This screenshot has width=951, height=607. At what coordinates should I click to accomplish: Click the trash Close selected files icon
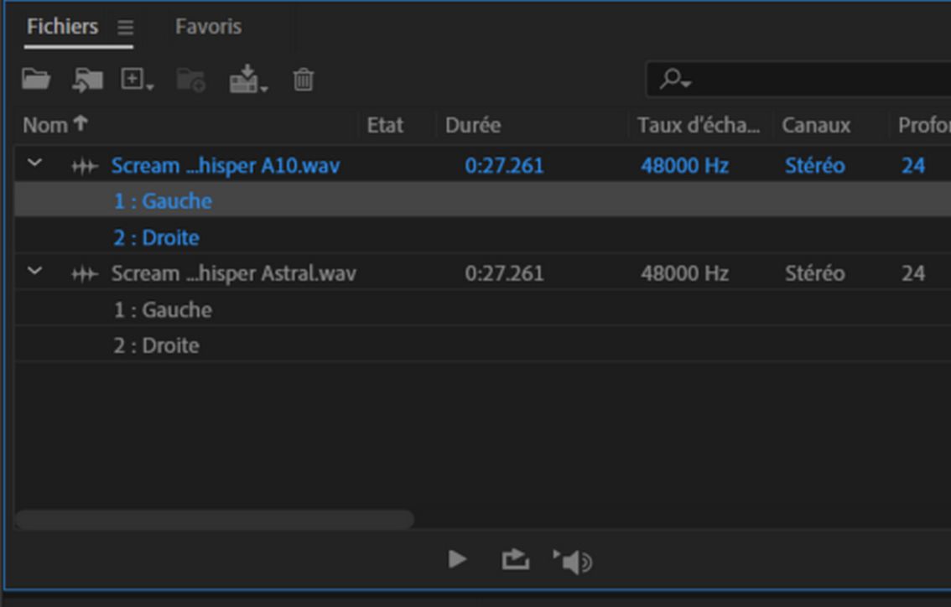tap(304, 80)
